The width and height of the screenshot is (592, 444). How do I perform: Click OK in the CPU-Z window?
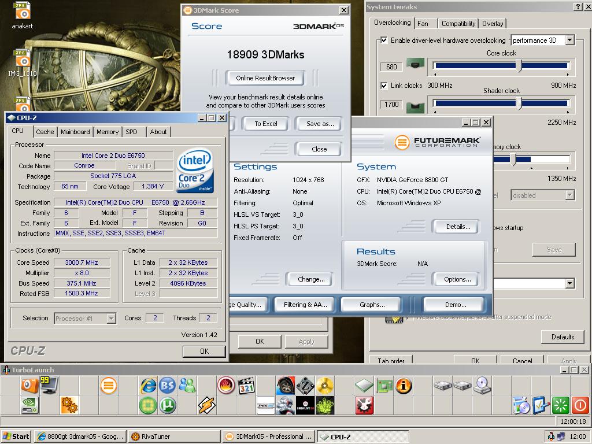point(204,351)
